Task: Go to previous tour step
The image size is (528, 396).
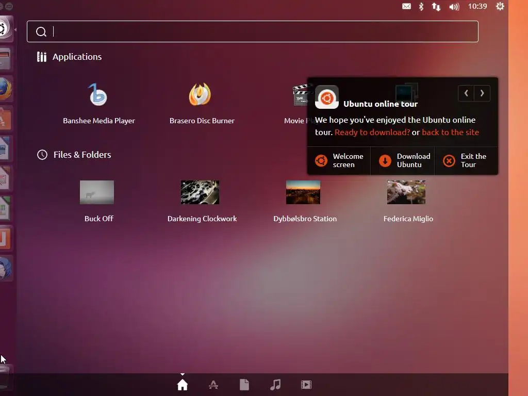Action: 466,93
